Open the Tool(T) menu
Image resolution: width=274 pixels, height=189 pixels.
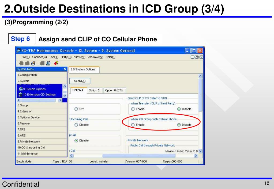tap(54, 57)
